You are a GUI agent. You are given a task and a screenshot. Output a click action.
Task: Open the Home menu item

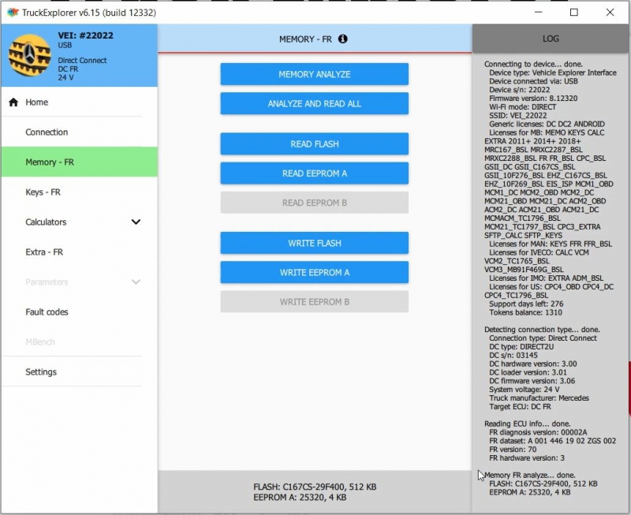[79, 103]
